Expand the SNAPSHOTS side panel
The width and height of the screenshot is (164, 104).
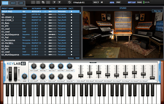click(x=4, y=72)
